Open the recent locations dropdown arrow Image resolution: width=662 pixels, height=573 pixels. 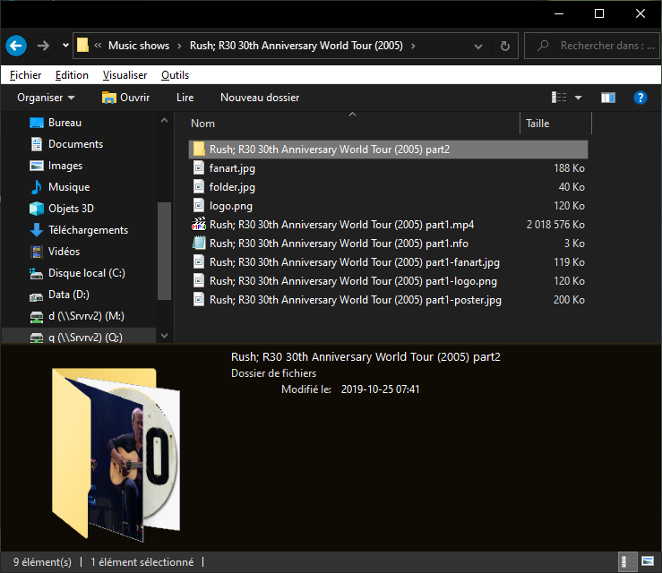coord(66,46)
